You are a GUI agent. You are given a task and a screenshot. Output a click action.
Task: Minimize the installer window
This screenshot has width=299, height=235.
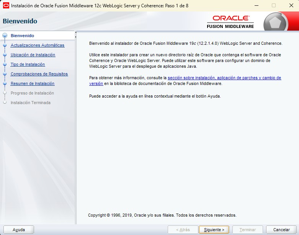[257, 5]
